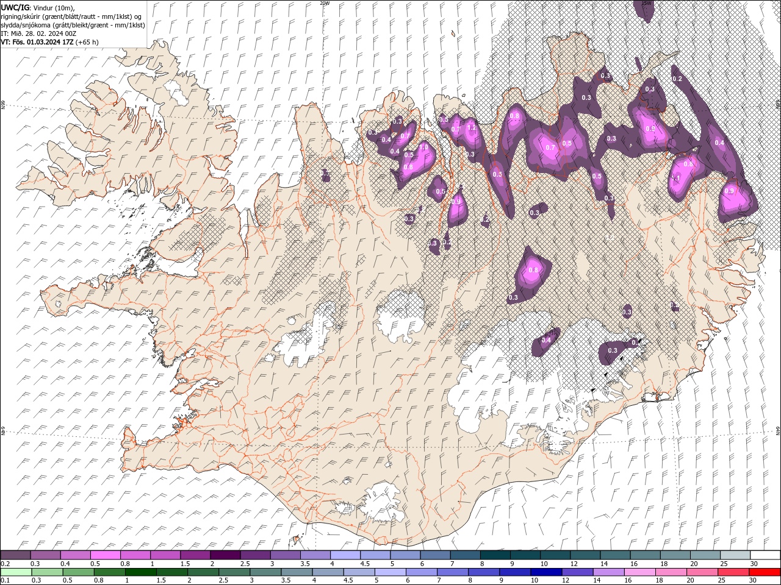781x585 pixels.
Task: Select snow-scale swatch between 4 and 4.5
Action: [345, 555]
